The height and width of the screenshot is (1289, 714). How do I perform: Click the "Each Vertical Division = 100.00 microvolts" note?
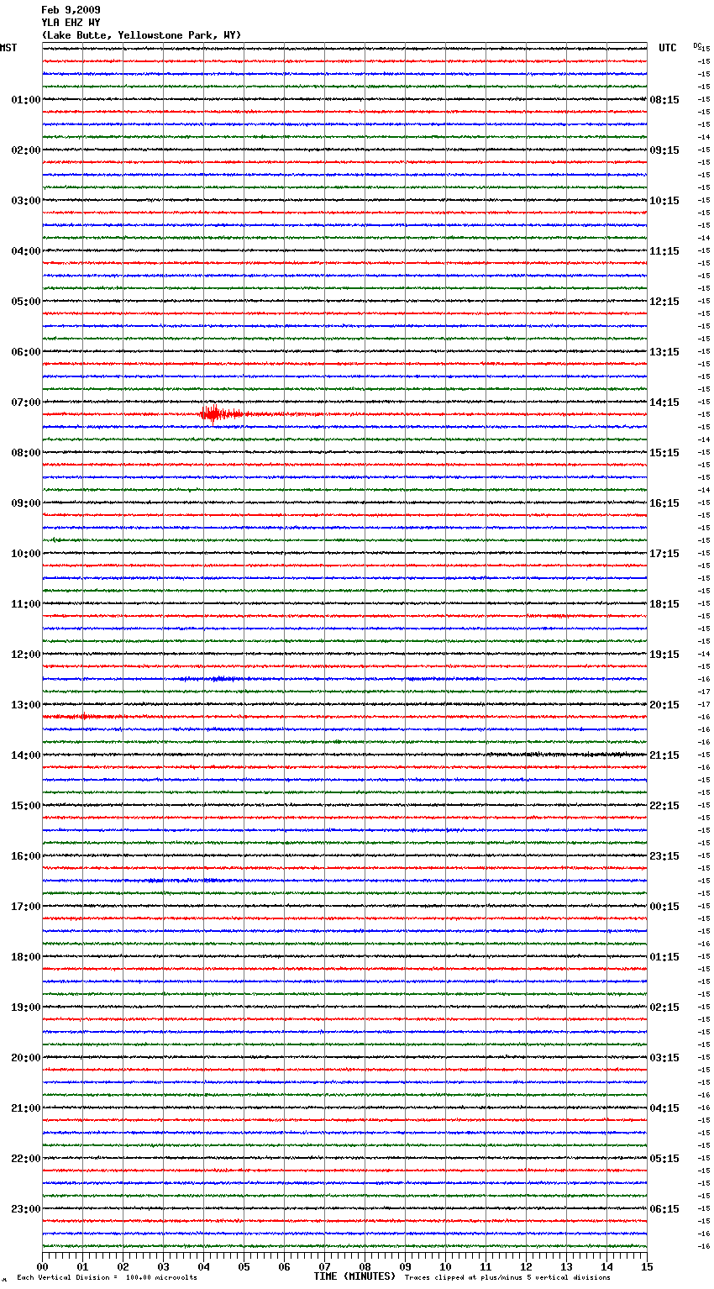point(107,1278)
